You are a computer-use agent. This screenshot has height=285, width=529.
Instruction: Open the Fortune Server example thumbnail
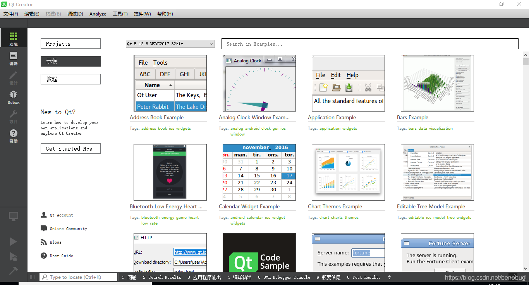(437, 252)
